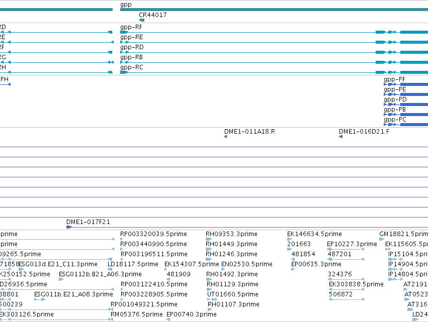
Task: Select EST RP003228905.5prime
Action: click(154, 294)
